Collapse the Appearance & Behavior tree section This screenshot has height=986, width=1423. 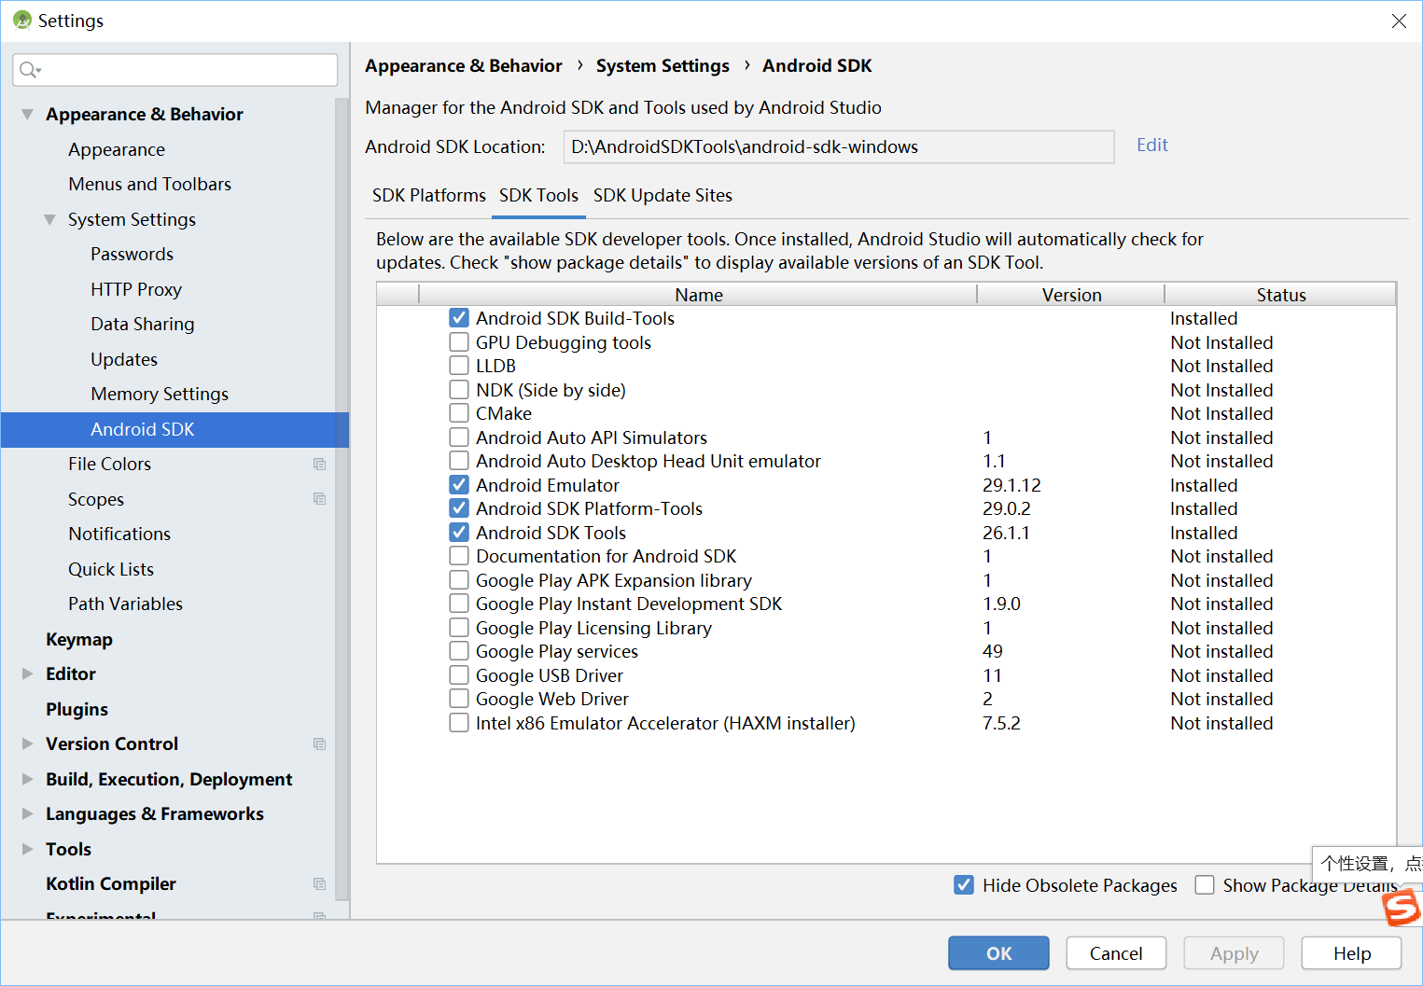[27, 115]
